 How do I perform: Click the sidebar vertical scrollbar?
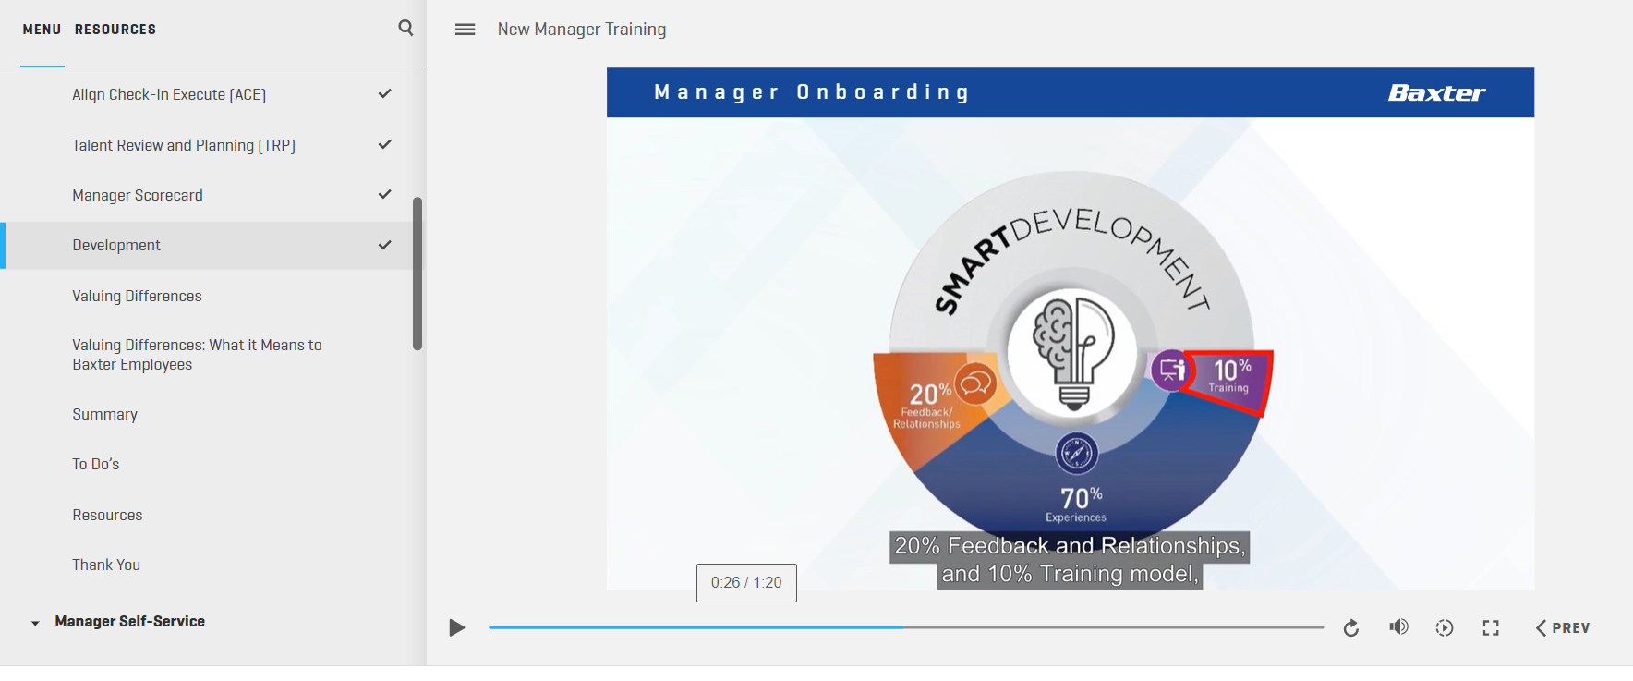tap(417, 274)
